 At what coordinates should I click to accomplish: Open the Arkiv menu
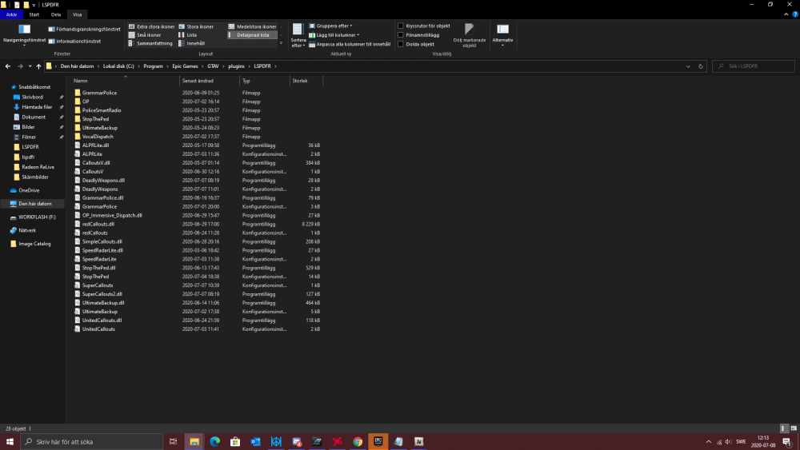point(11,14)
